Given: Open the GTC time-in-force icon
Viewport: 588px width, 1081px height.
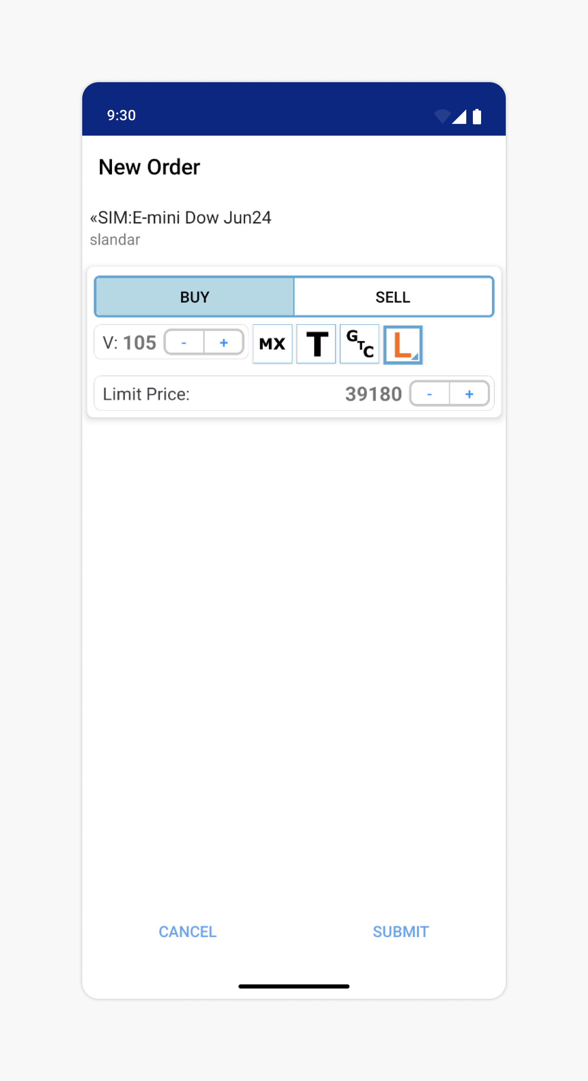Looking at the screenshot, I should click(359, 344).
